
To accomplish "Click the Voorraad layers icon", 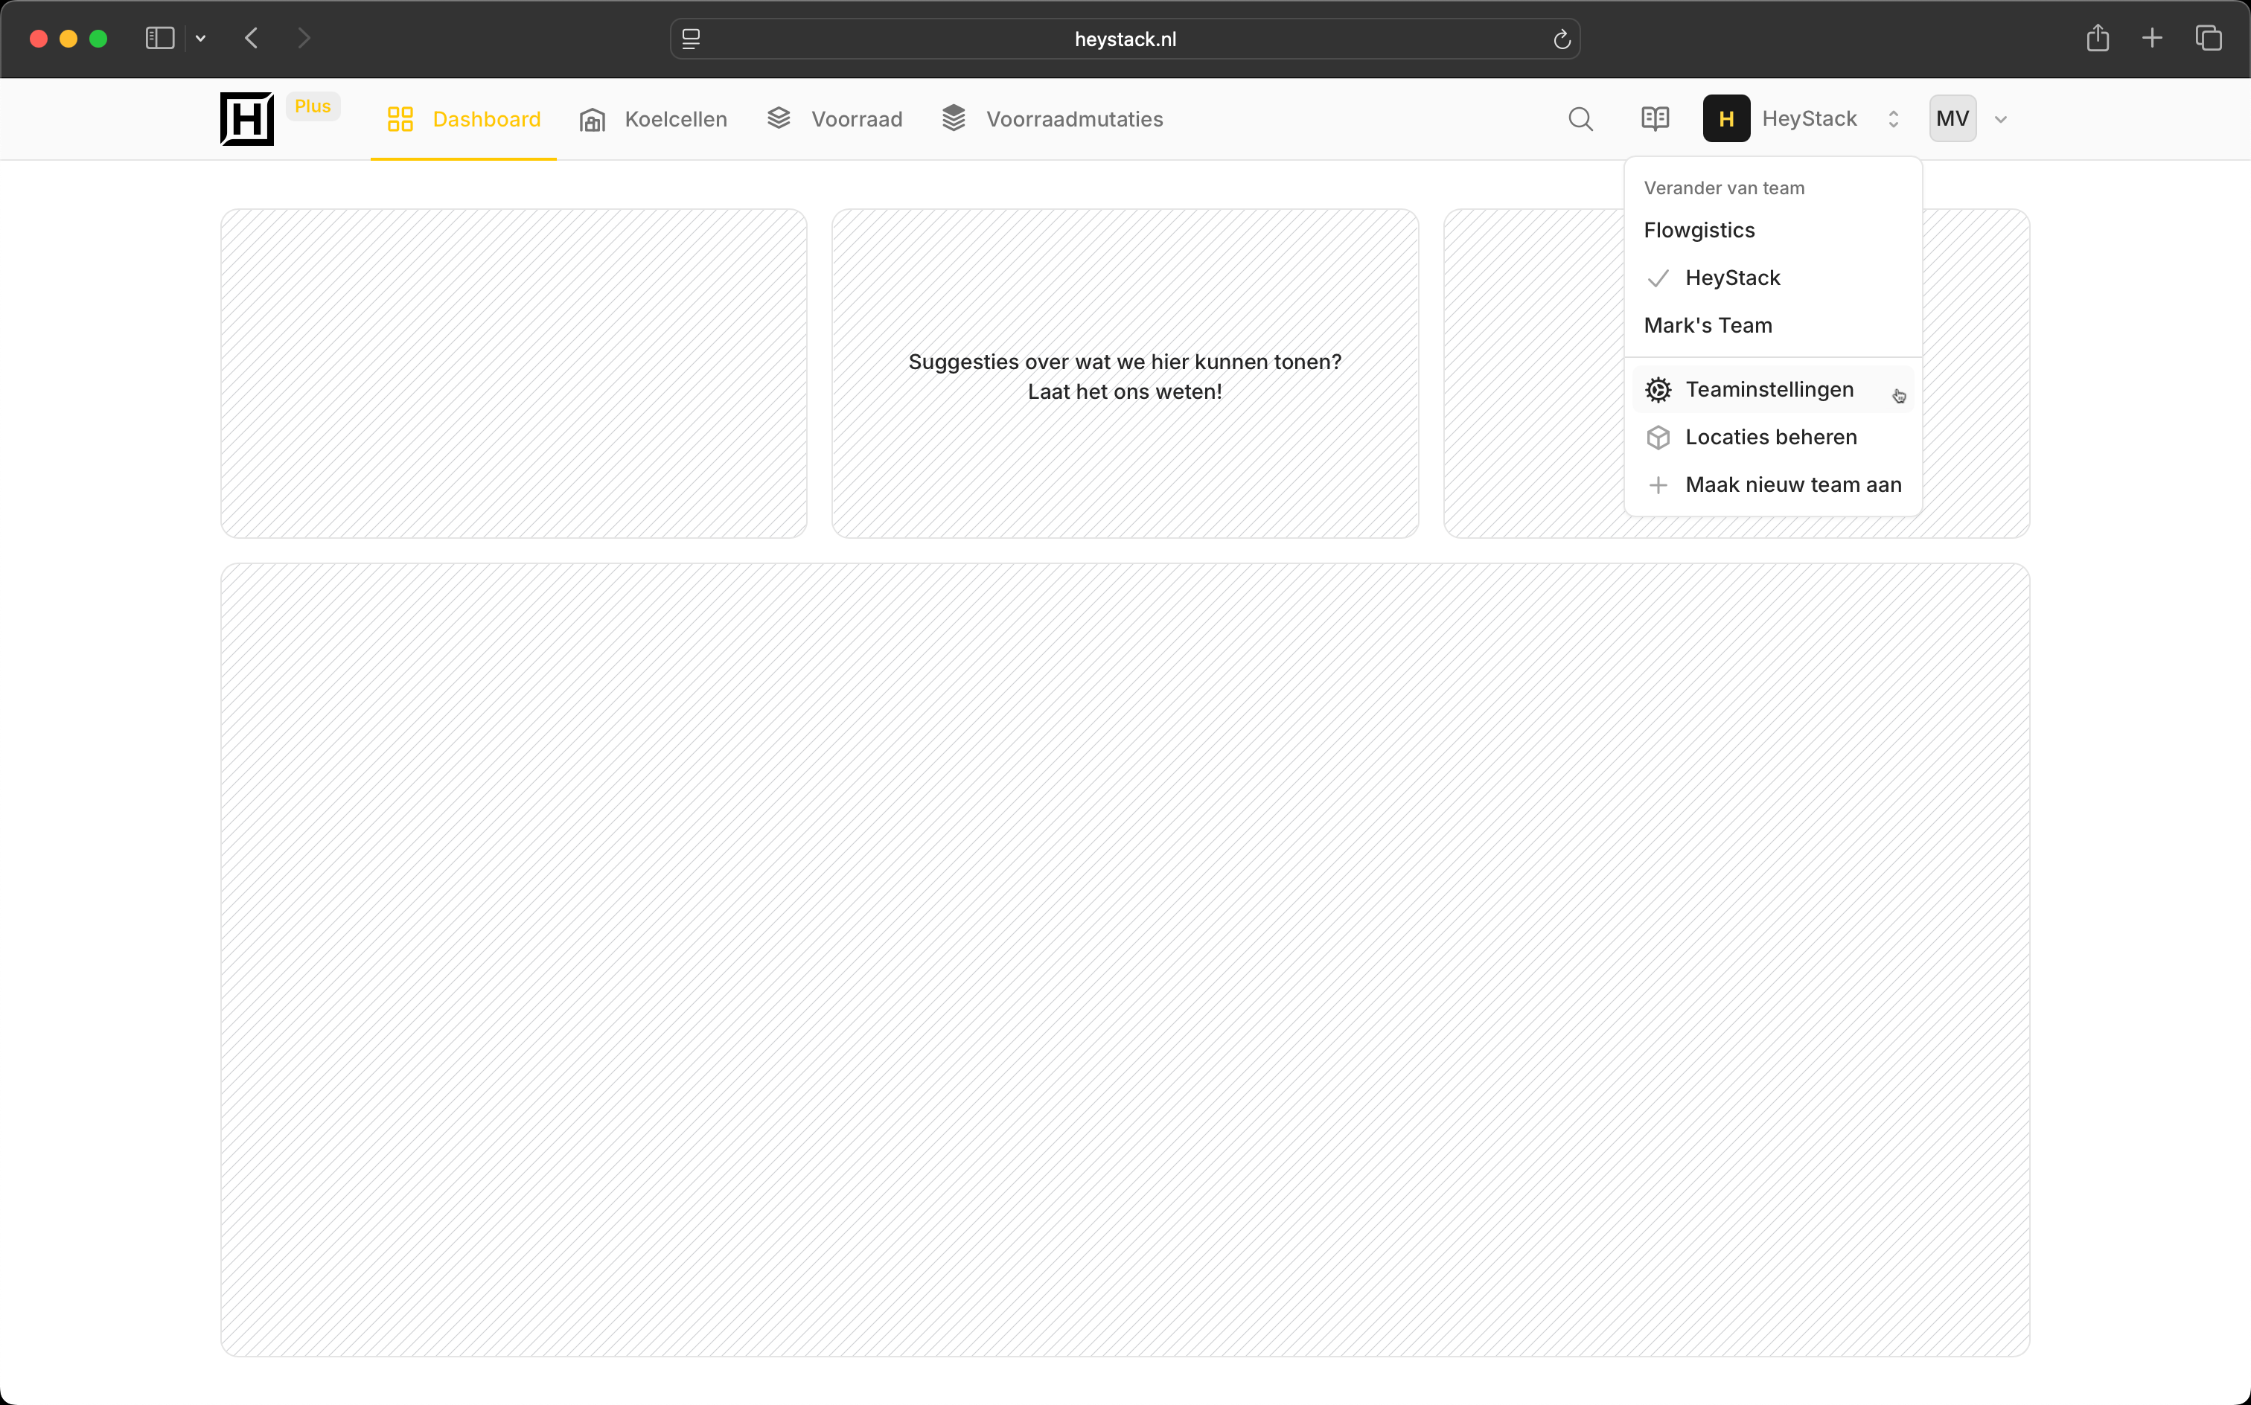I will click(779, 118).
